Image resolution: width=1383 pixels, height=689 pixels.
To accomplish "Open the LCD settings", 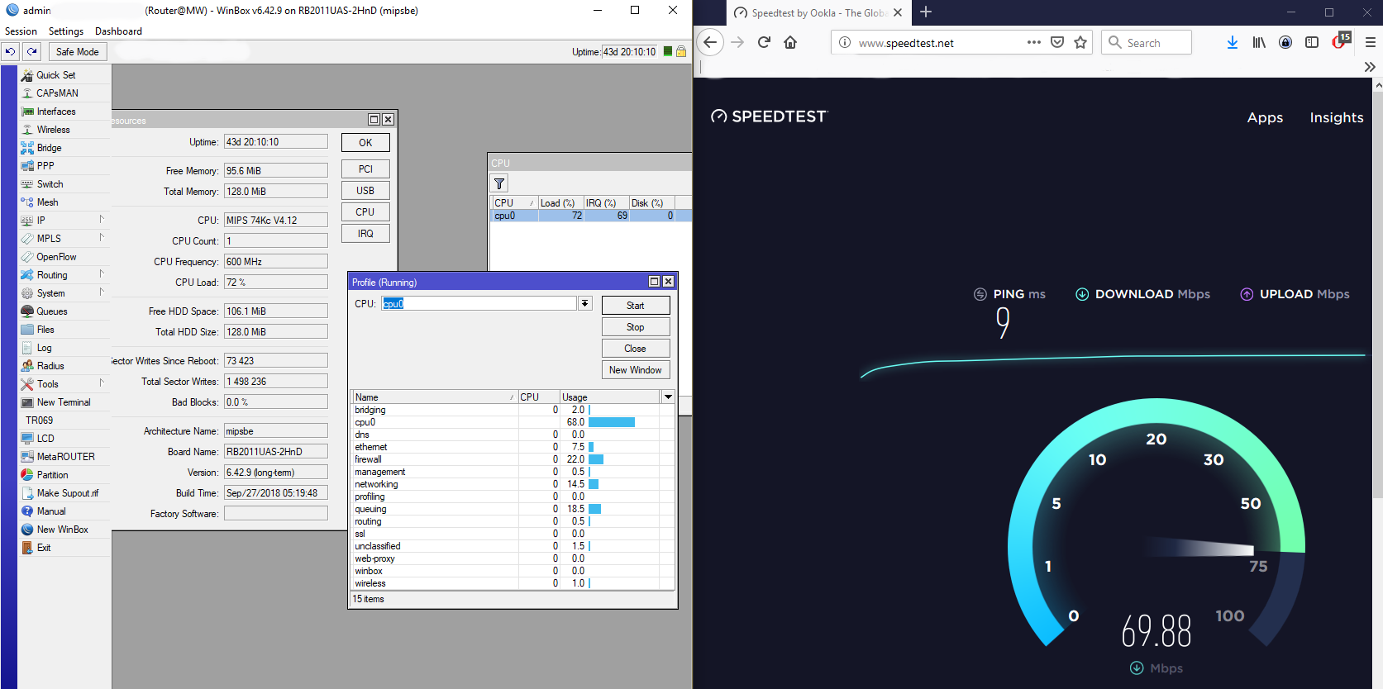I will (45, 439).
